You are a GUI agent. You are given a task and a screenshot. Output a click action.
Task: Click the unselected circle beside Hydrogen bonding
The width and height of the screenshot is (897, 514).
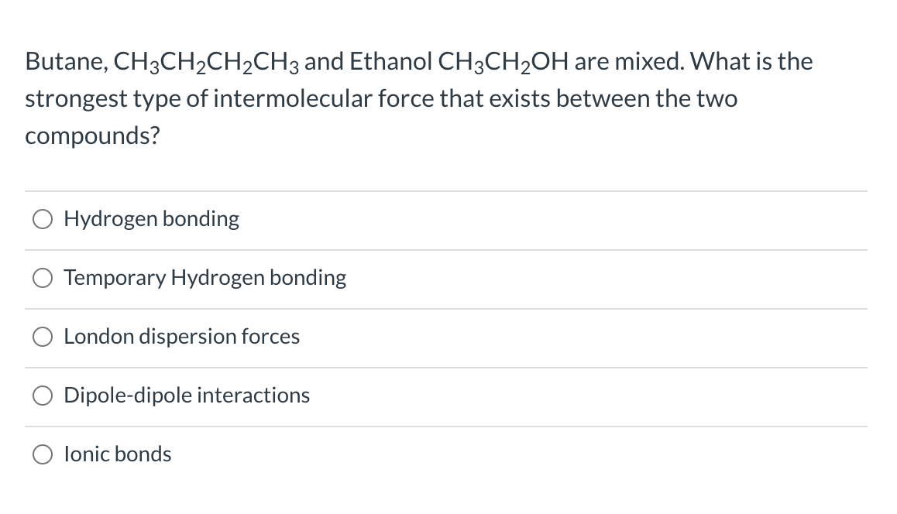(43, 219)
